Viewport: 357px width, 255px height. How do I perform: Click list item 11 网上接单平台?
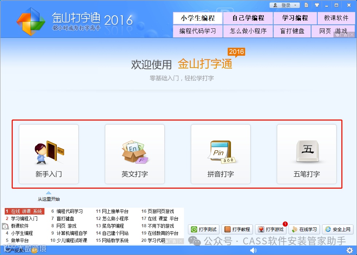[x=112, y=211]
